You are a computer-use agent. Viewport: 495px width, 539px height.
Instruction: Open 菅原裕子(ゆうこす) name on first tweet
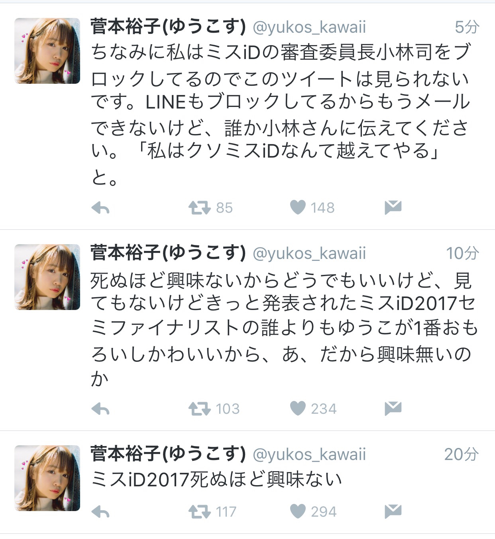pyautogui.click(x=168, y=27)
